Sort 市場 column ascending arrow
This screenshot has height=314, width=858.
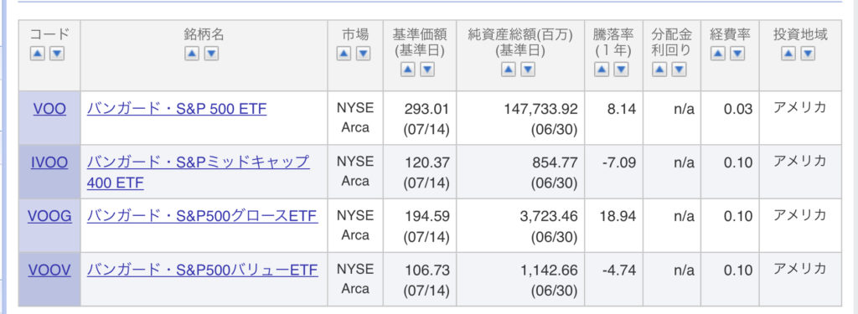(x=344, y=54)
